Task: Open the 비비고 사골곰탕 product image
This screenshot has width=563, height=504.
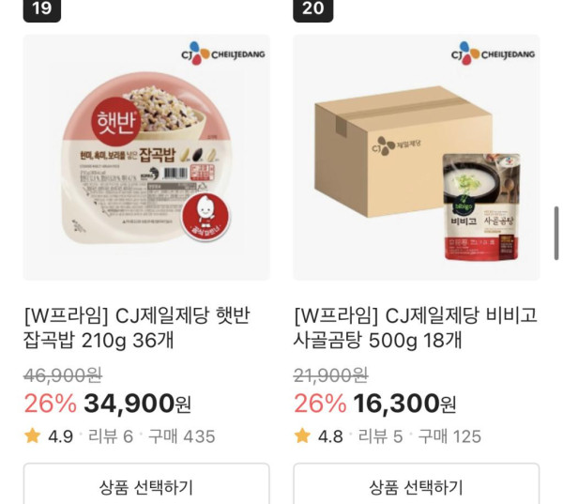Action: (416, 158)
